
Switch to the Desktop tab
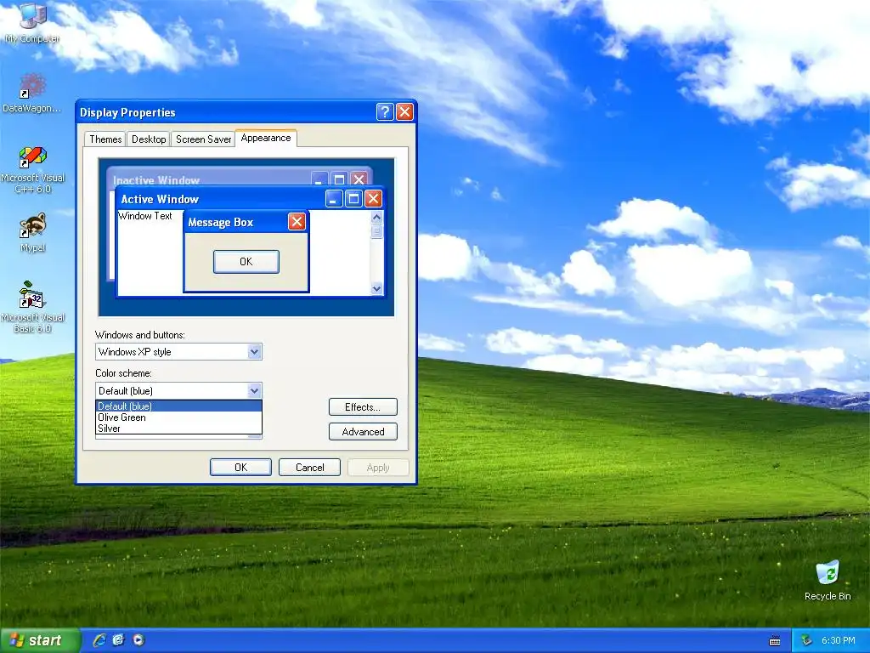pos(149,139)
